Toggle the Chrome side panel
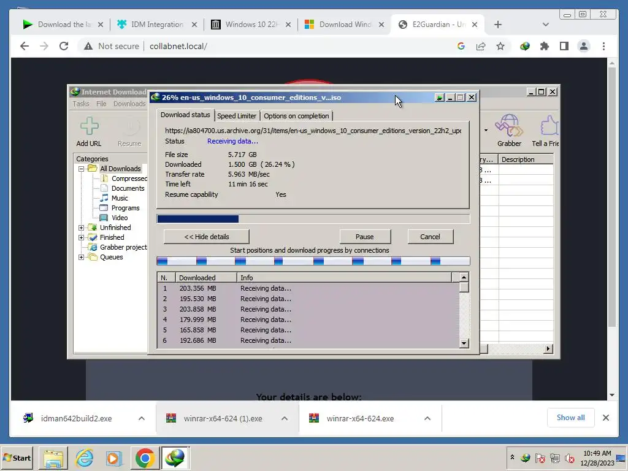This screenshot has width=628, height=471. [564, 46]
